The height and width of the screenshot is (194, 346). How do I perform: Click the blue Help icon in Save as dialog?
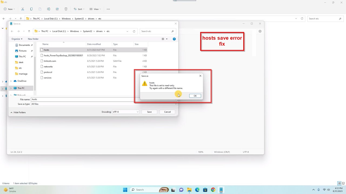(174, 39)
